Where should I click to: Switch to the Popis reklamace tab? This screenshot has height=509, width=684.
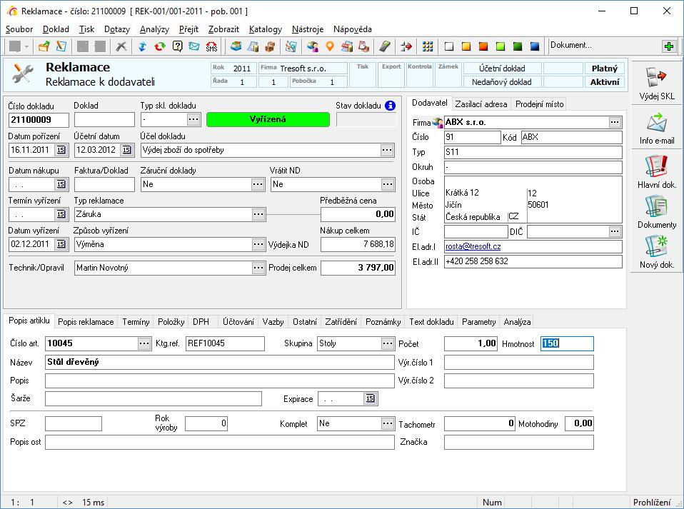[x=86, y=322]
